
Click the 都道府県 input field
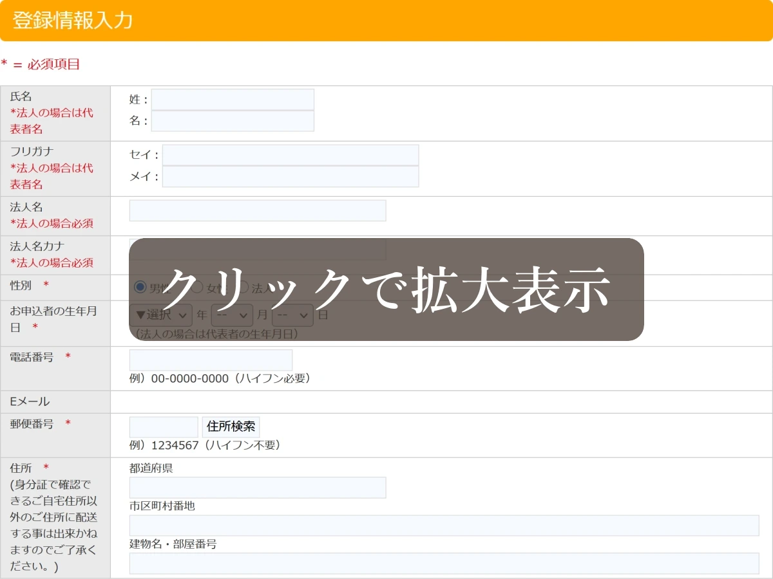coord(258,488)
